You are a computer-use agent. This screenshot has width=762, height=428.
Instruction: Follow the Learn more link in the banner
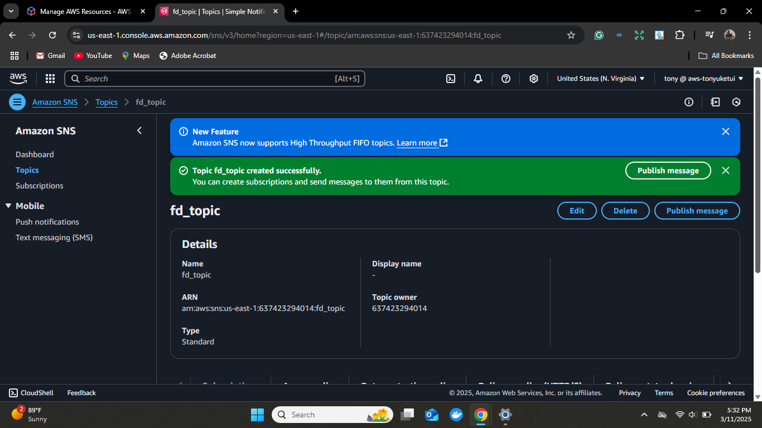[x=422, y=143]
